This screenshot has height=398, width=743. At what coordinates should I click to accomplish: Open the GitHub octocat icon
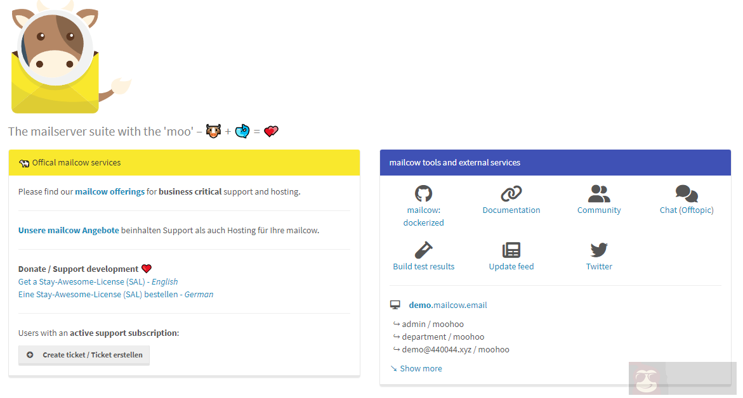point(423,193)
